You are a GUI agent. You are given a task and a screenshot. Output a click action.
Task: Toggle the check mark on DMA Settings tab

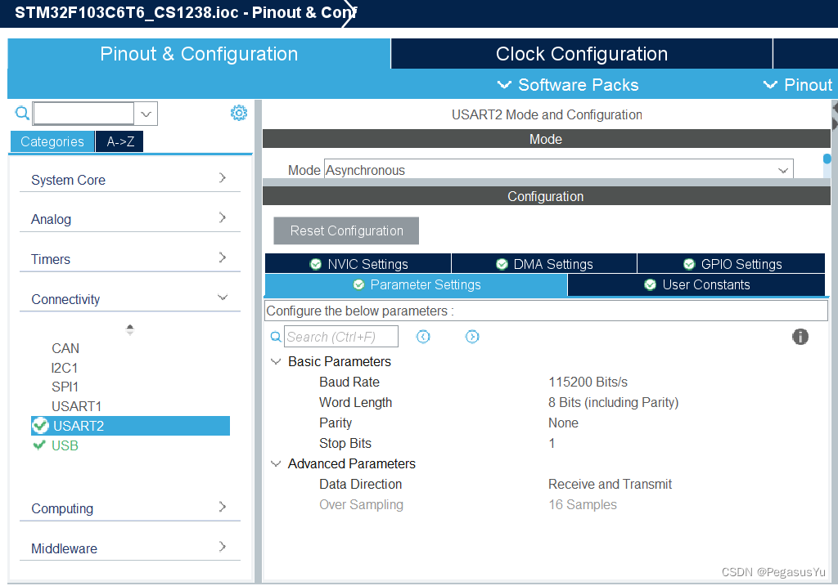[x=502, y=263]
